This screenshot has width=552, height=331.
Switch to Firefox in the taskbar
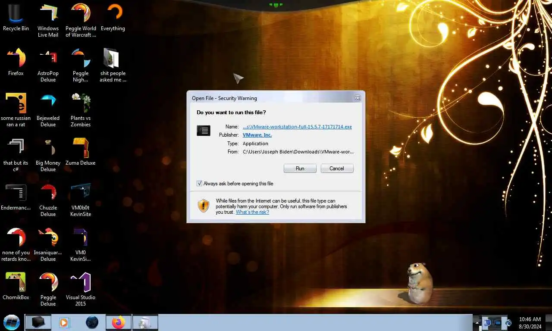[x=118, y=322]
